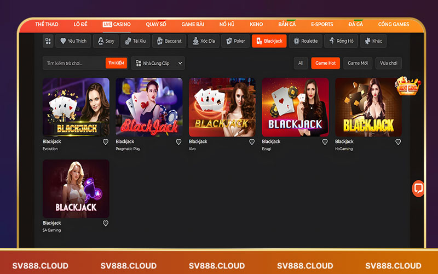This screenshot has width=438, height=274.
Task: Open the BẮN CÁ menu
Action: 287,24
